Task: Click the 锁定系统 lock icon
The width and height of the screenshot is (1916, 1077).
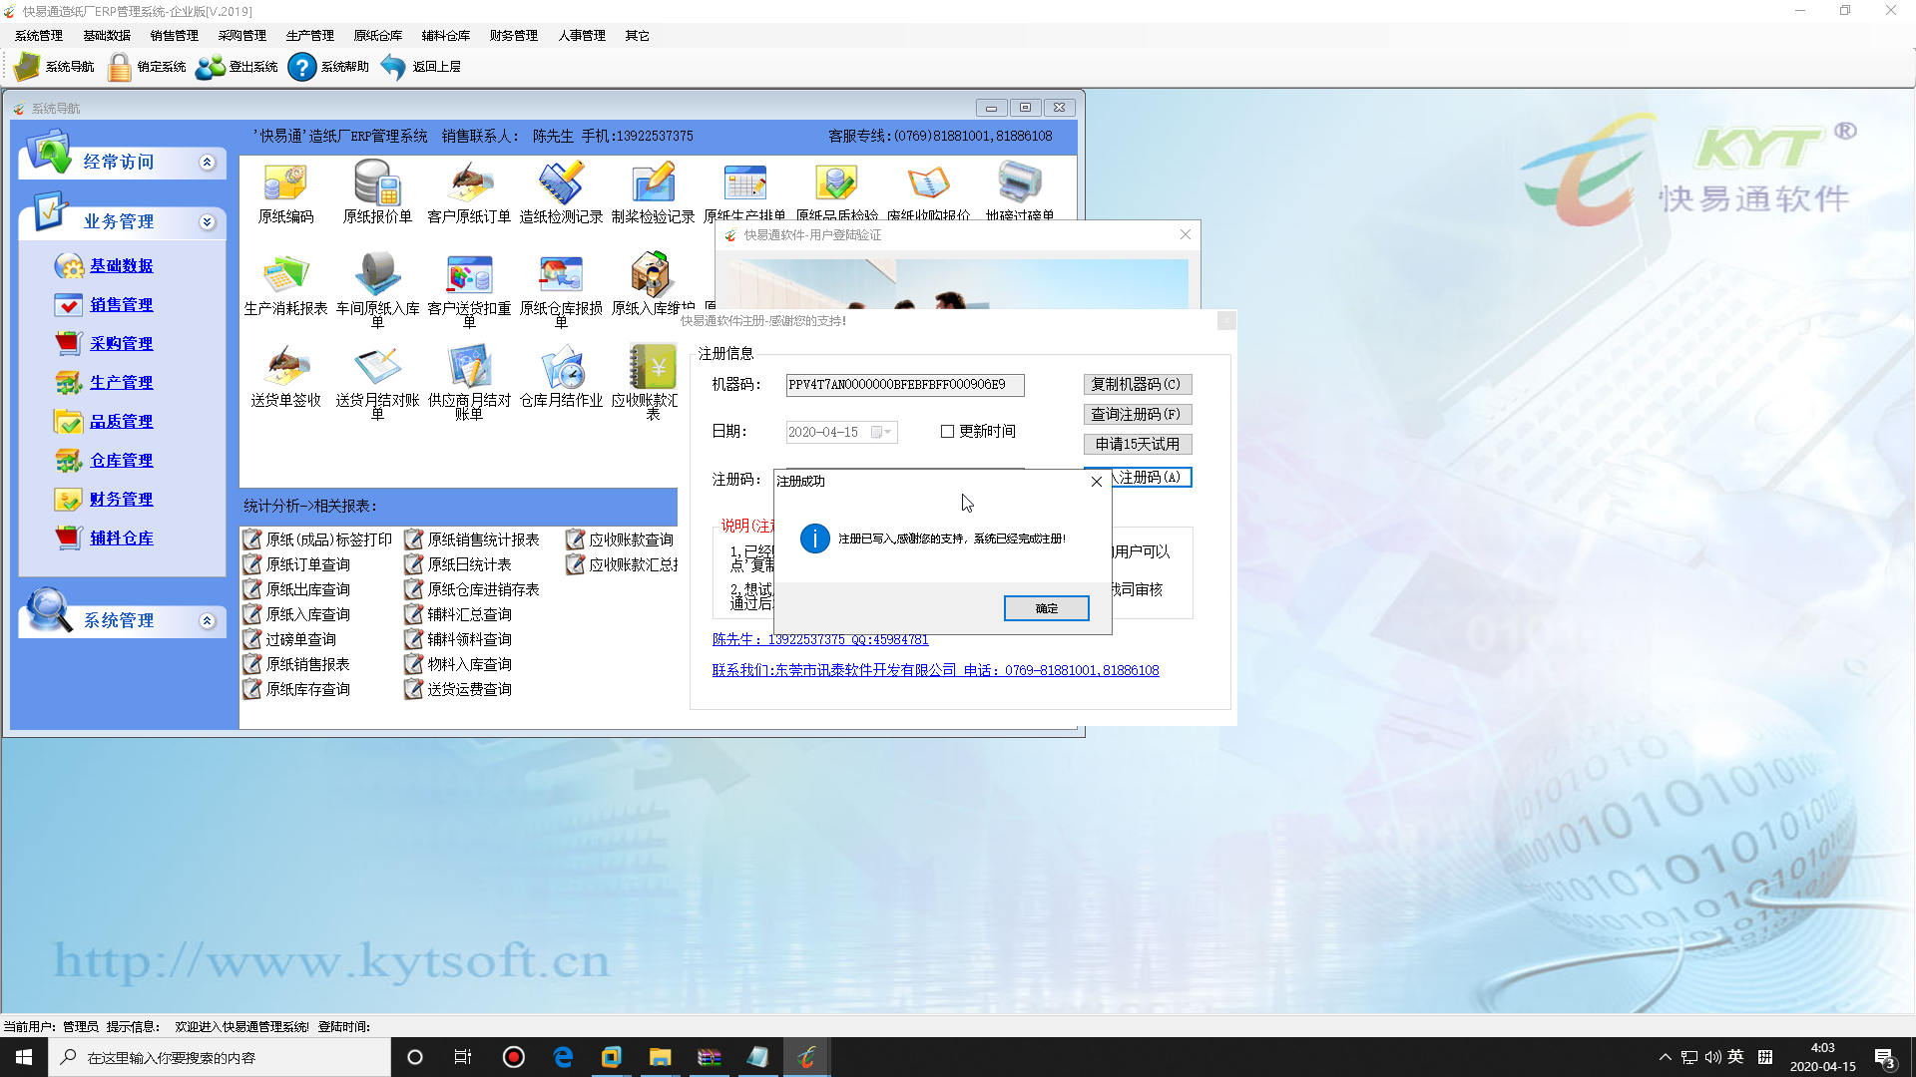Action: click(x=119, y=67)
